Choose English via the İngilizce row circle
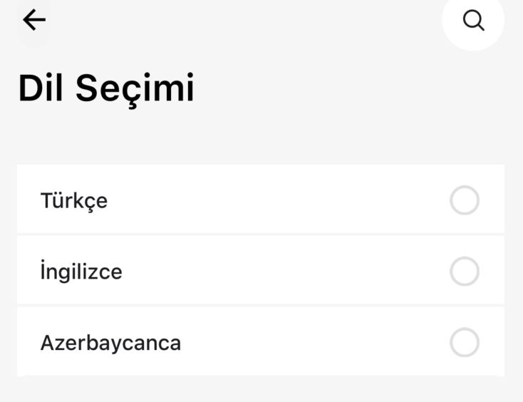Viewport: 523px width, 402px height. (465, 272)
